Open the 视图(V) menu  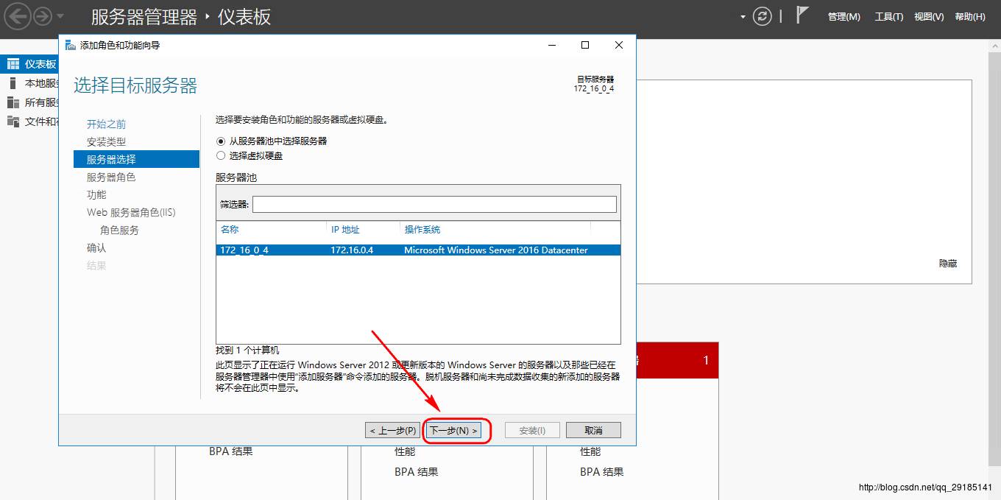[x=929, y=17]
